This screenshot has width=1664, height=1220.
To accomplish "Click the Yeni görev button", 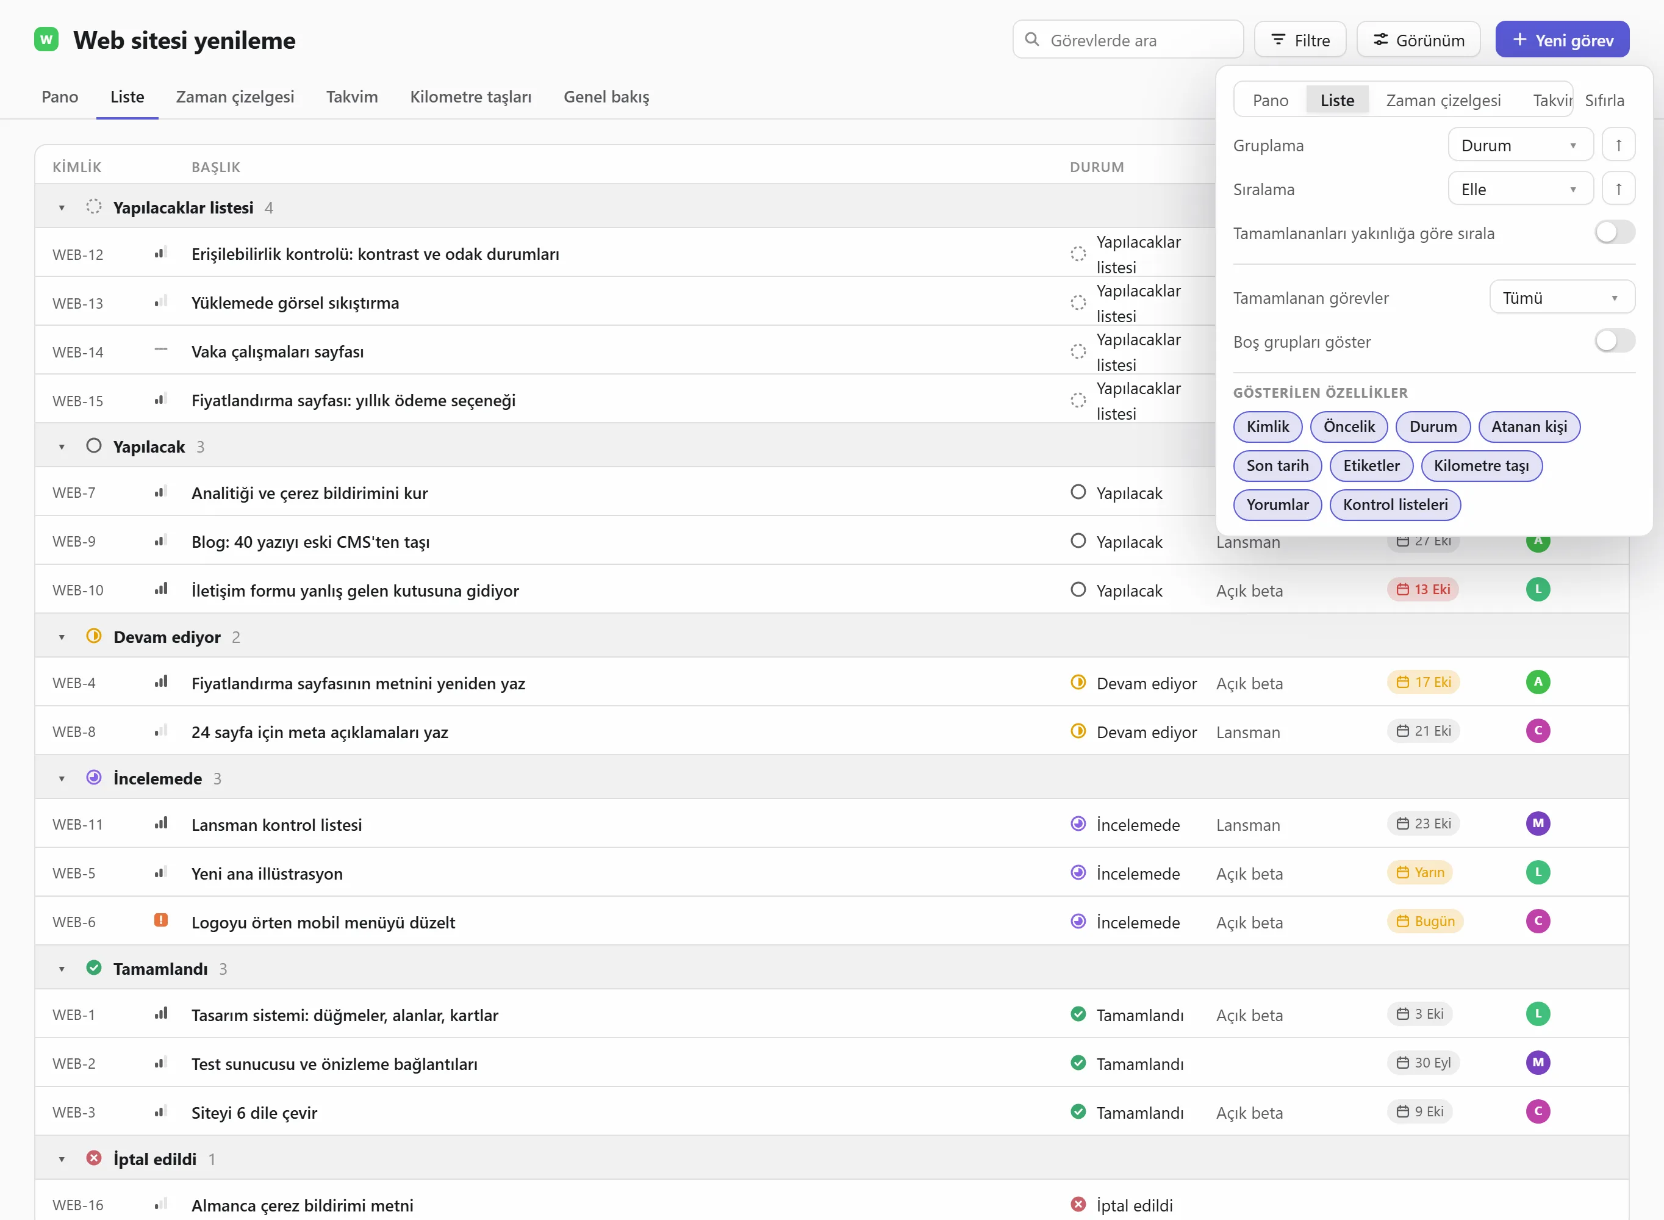I will [x=1562, y=40].
